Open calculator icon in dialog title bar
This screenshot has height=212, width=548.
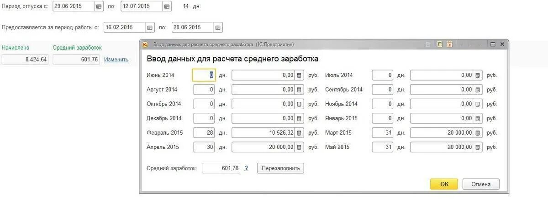(x=440, y=44)
